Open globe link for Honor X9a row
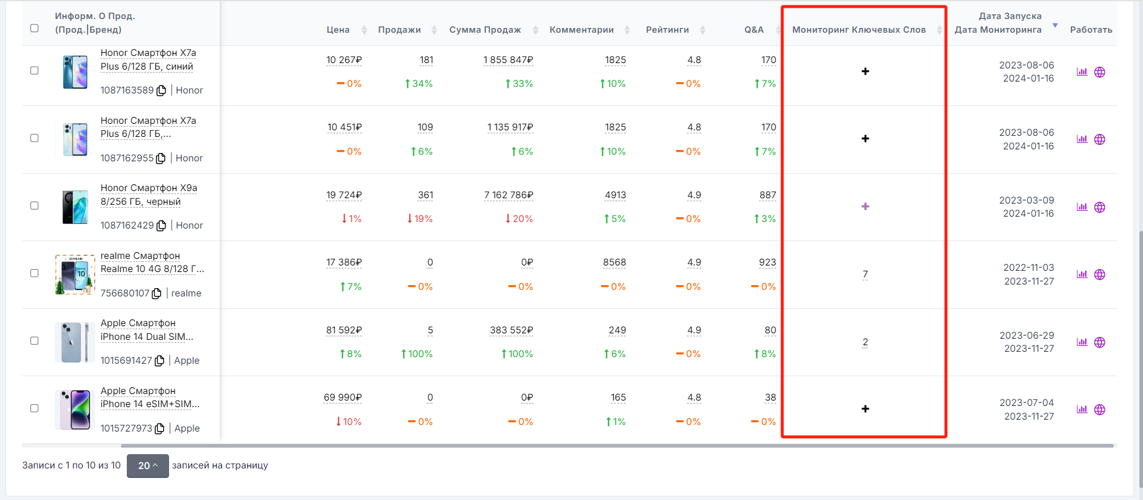This screenshot has height=500, width=1143. [x=1100, y=207]
